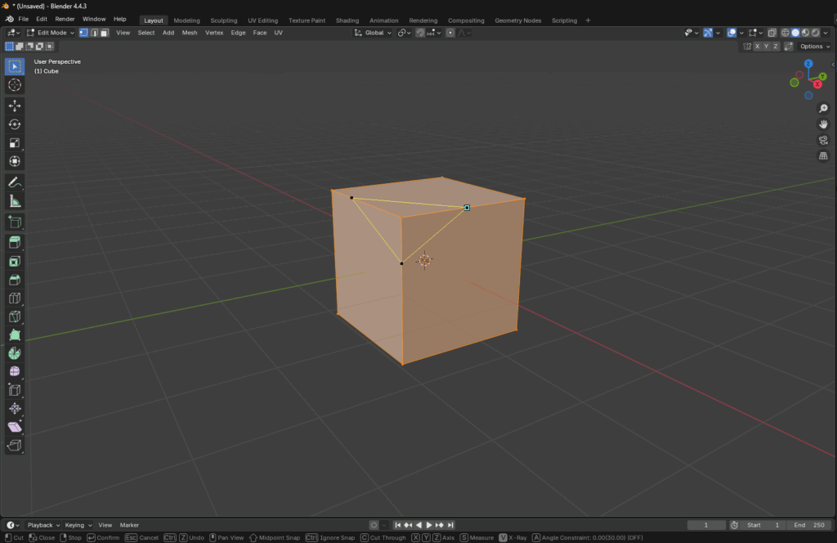Choose the Spin tool
This screenshot has height=543, width=837.
pos(15,353)
